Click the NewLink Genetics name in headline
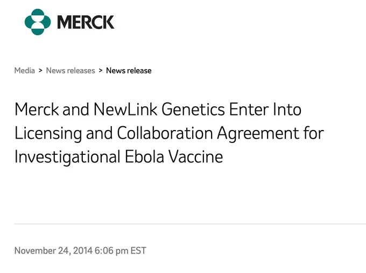This screenshot has height=273, width=366. pos(159,109)
